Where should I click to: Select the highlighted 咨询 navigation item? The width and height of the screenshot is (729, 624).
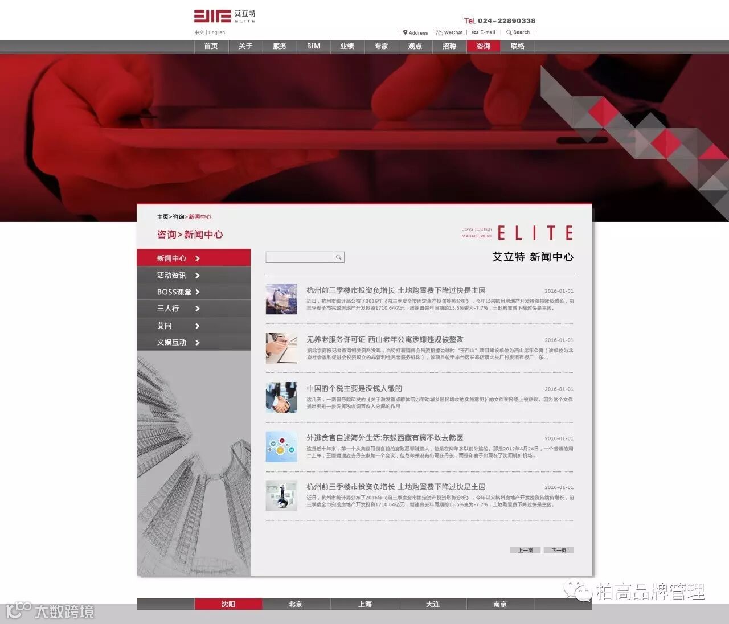[x=484, y=46]
